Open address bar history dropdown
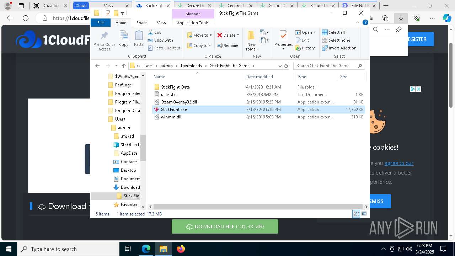455x256 pixels. pos(280,66)
